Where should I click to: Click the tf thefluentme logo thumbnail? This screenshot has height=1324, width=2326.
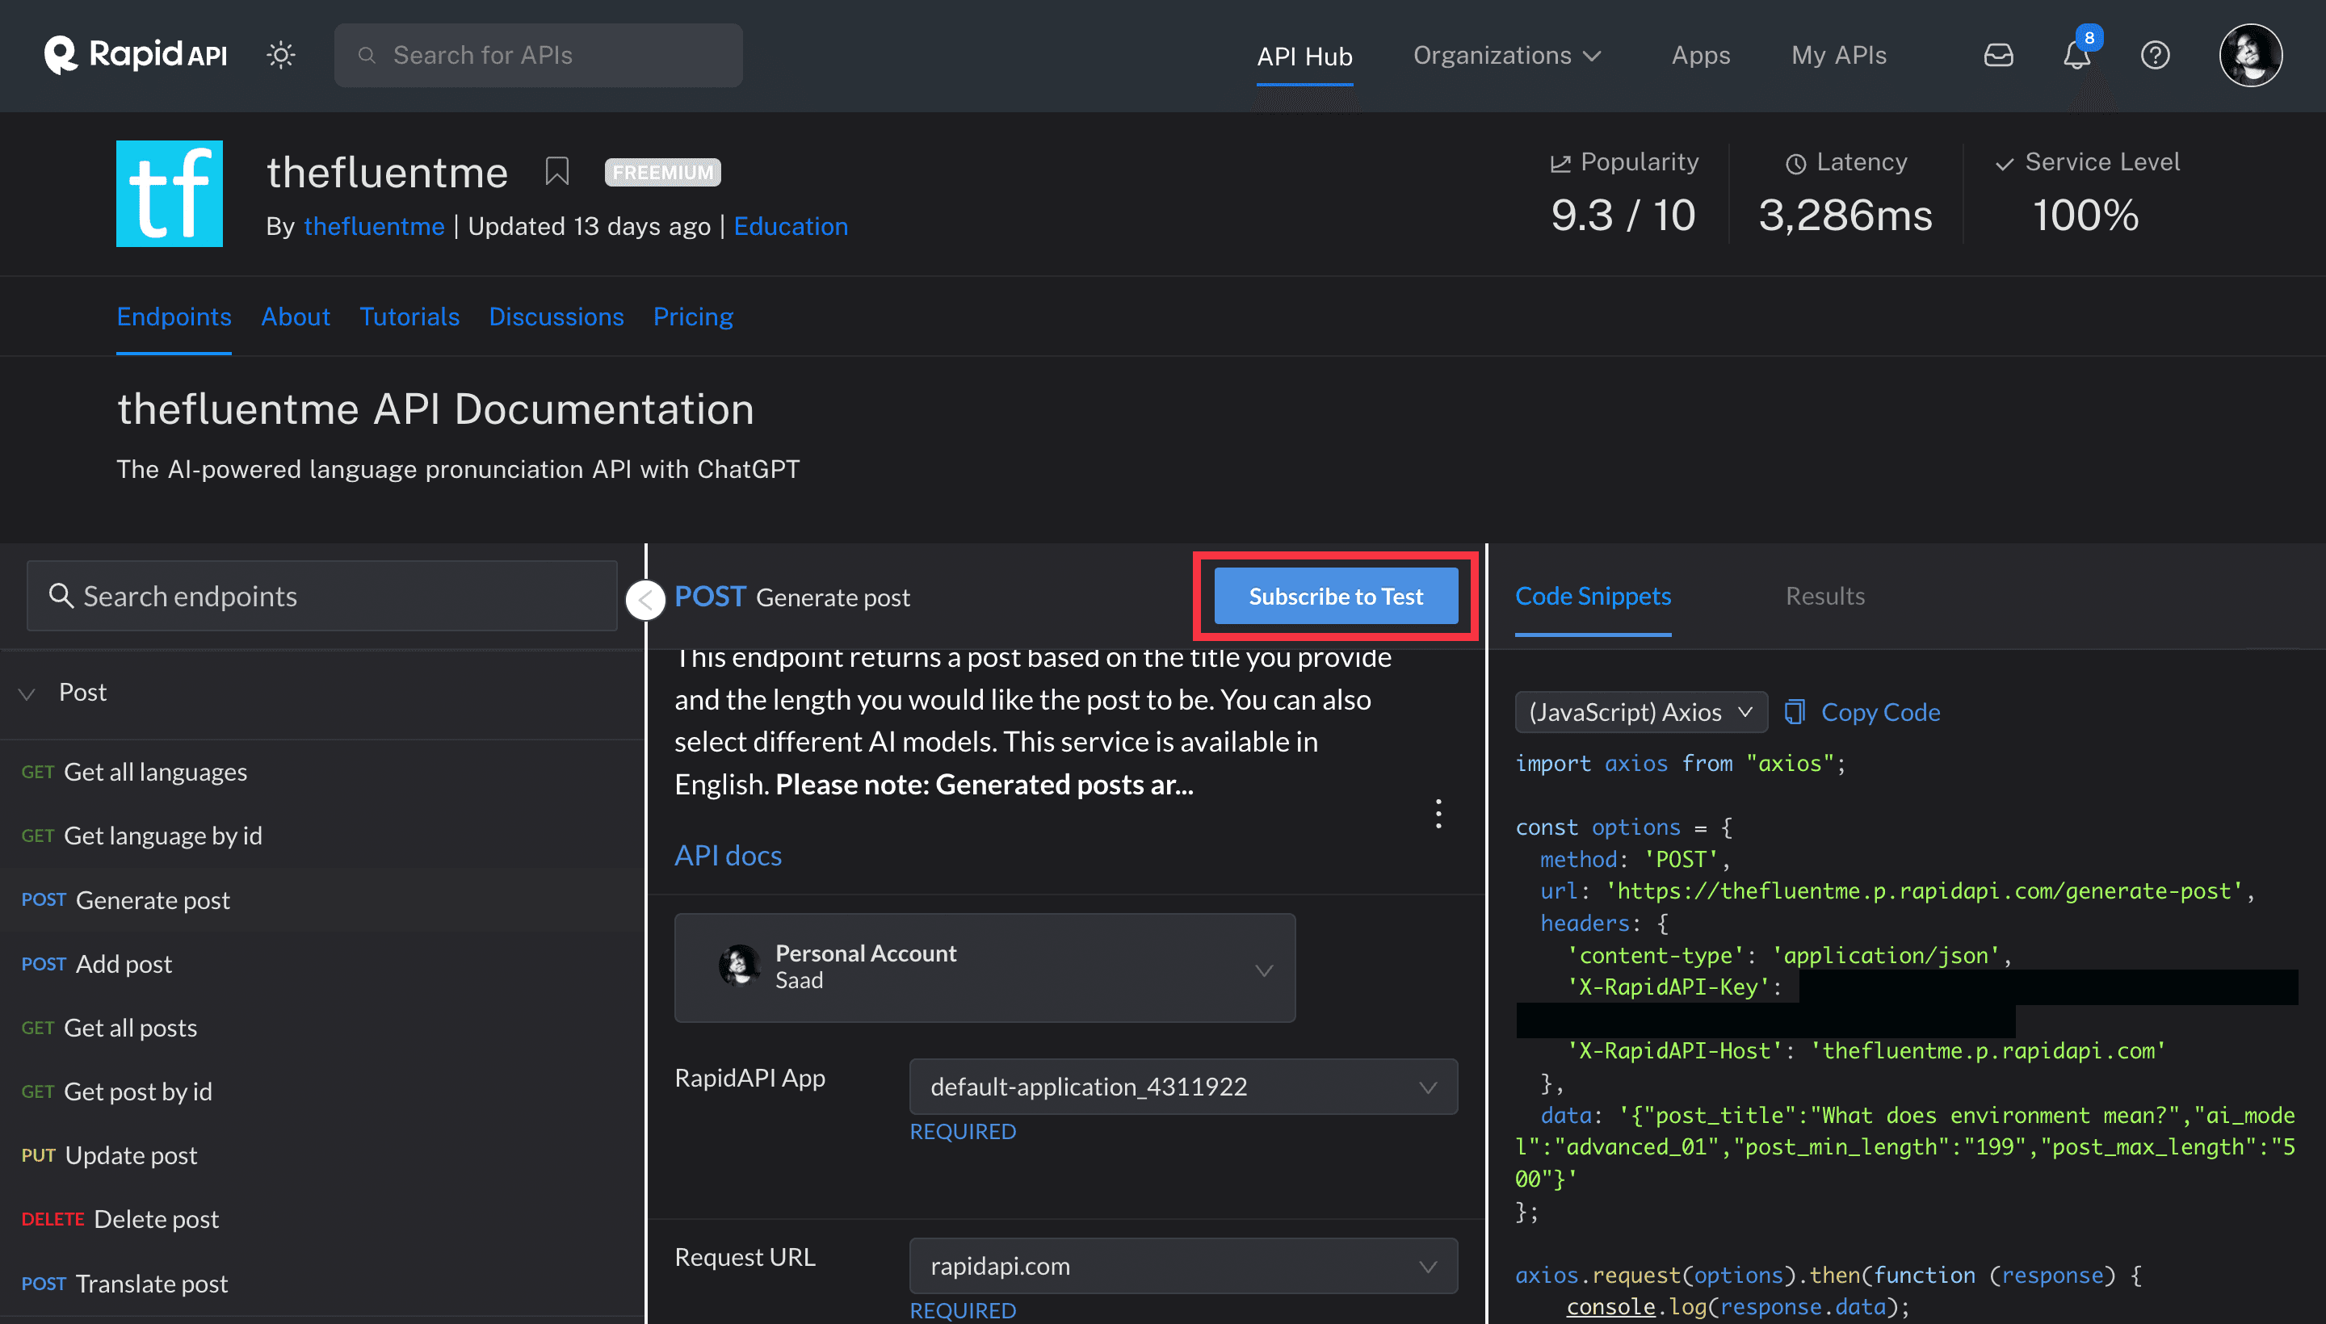[169, 194]
